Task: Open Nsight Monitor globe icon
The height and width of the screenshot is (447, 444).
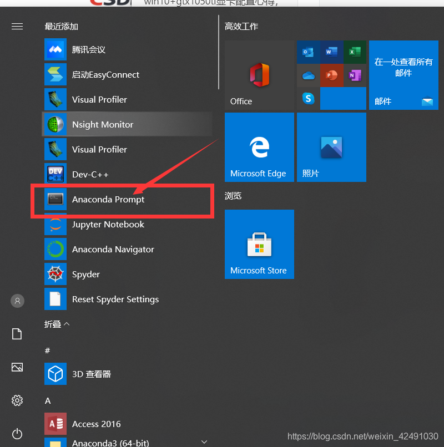Action: point(56,124)
